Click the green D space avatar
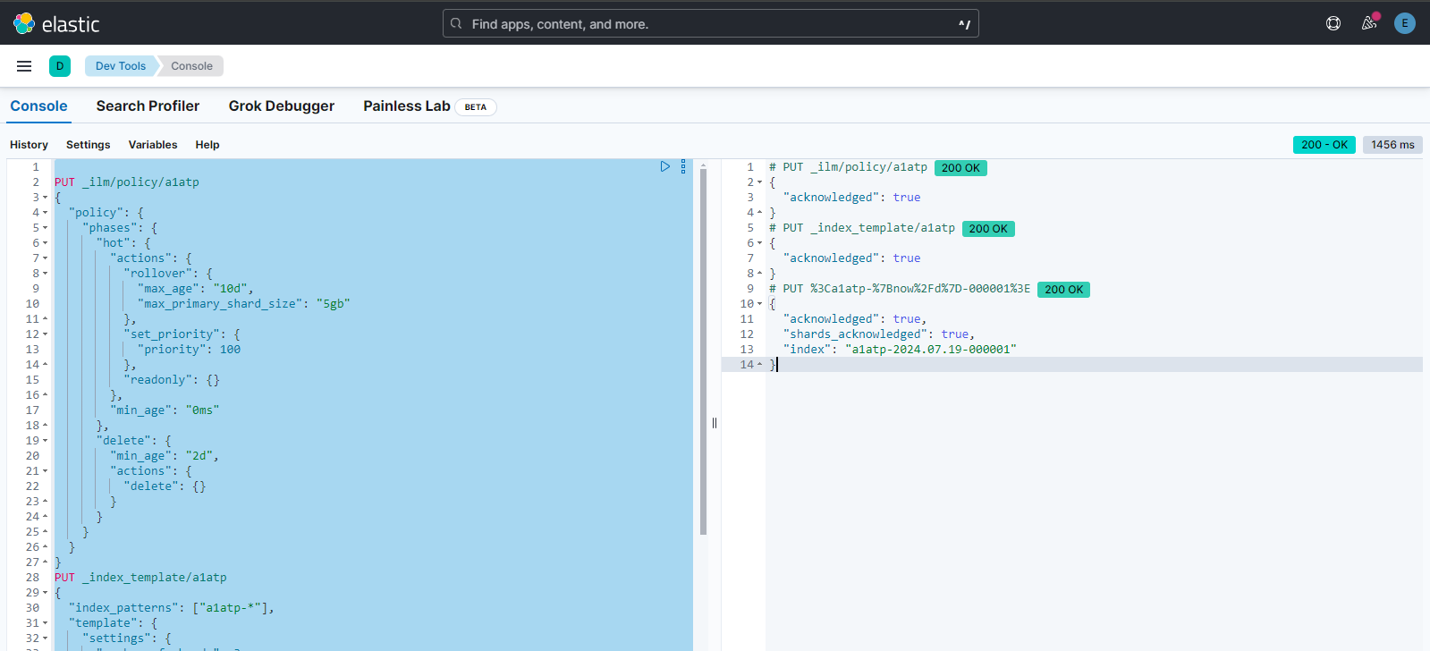Viewport: 1430px width, 651px height. coord(60,66)
